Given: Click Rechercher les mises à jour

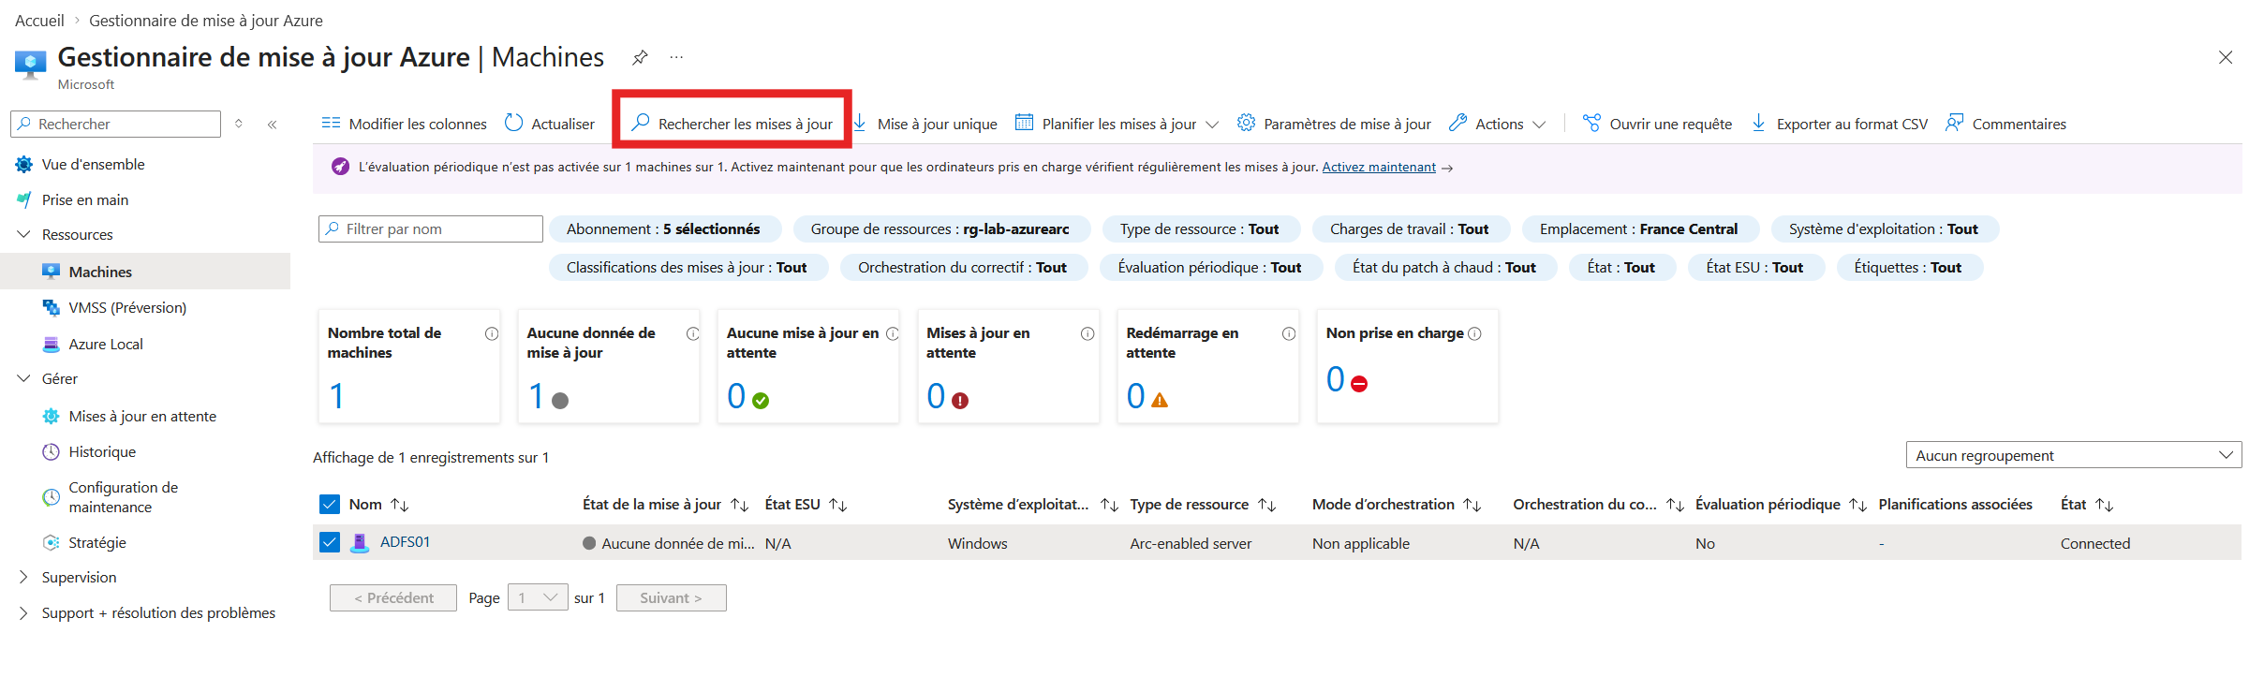Looking at the screenshot, I should (732, 124).
